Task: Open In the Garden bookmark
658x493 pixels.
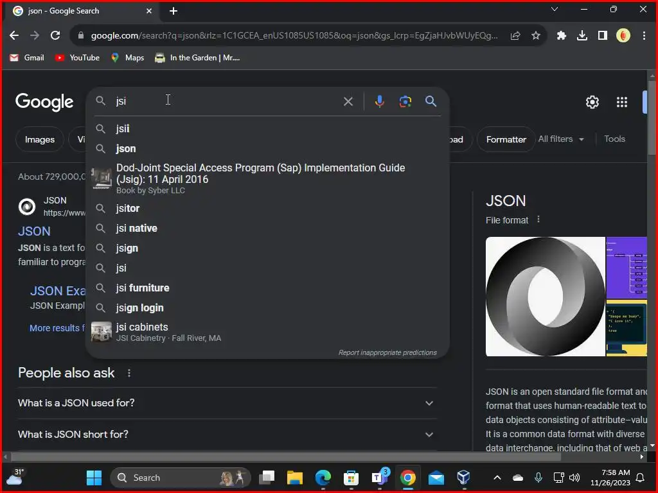Action: pyautogui.click(x=197, y=58)
